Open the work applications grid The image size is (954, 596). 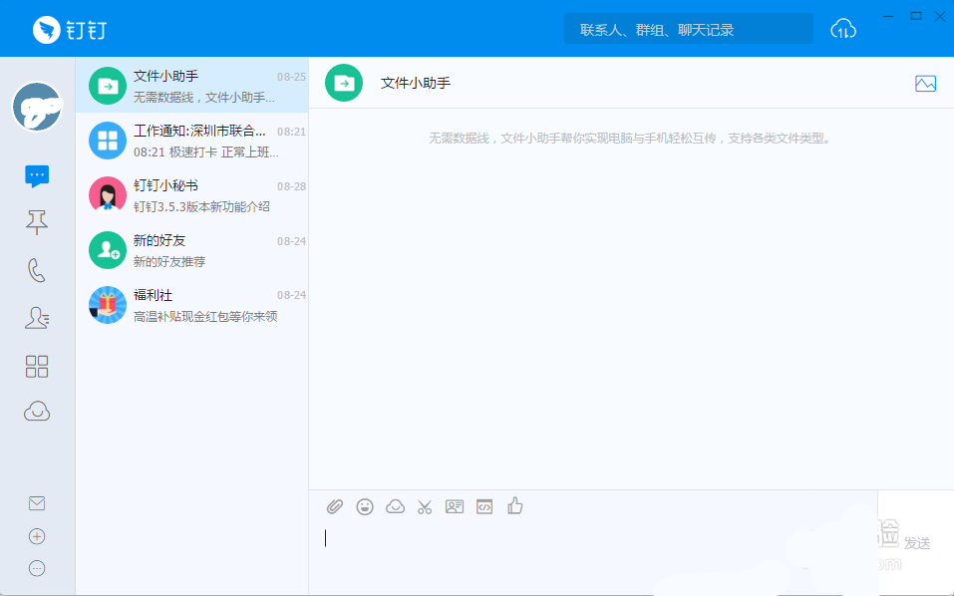37,367
